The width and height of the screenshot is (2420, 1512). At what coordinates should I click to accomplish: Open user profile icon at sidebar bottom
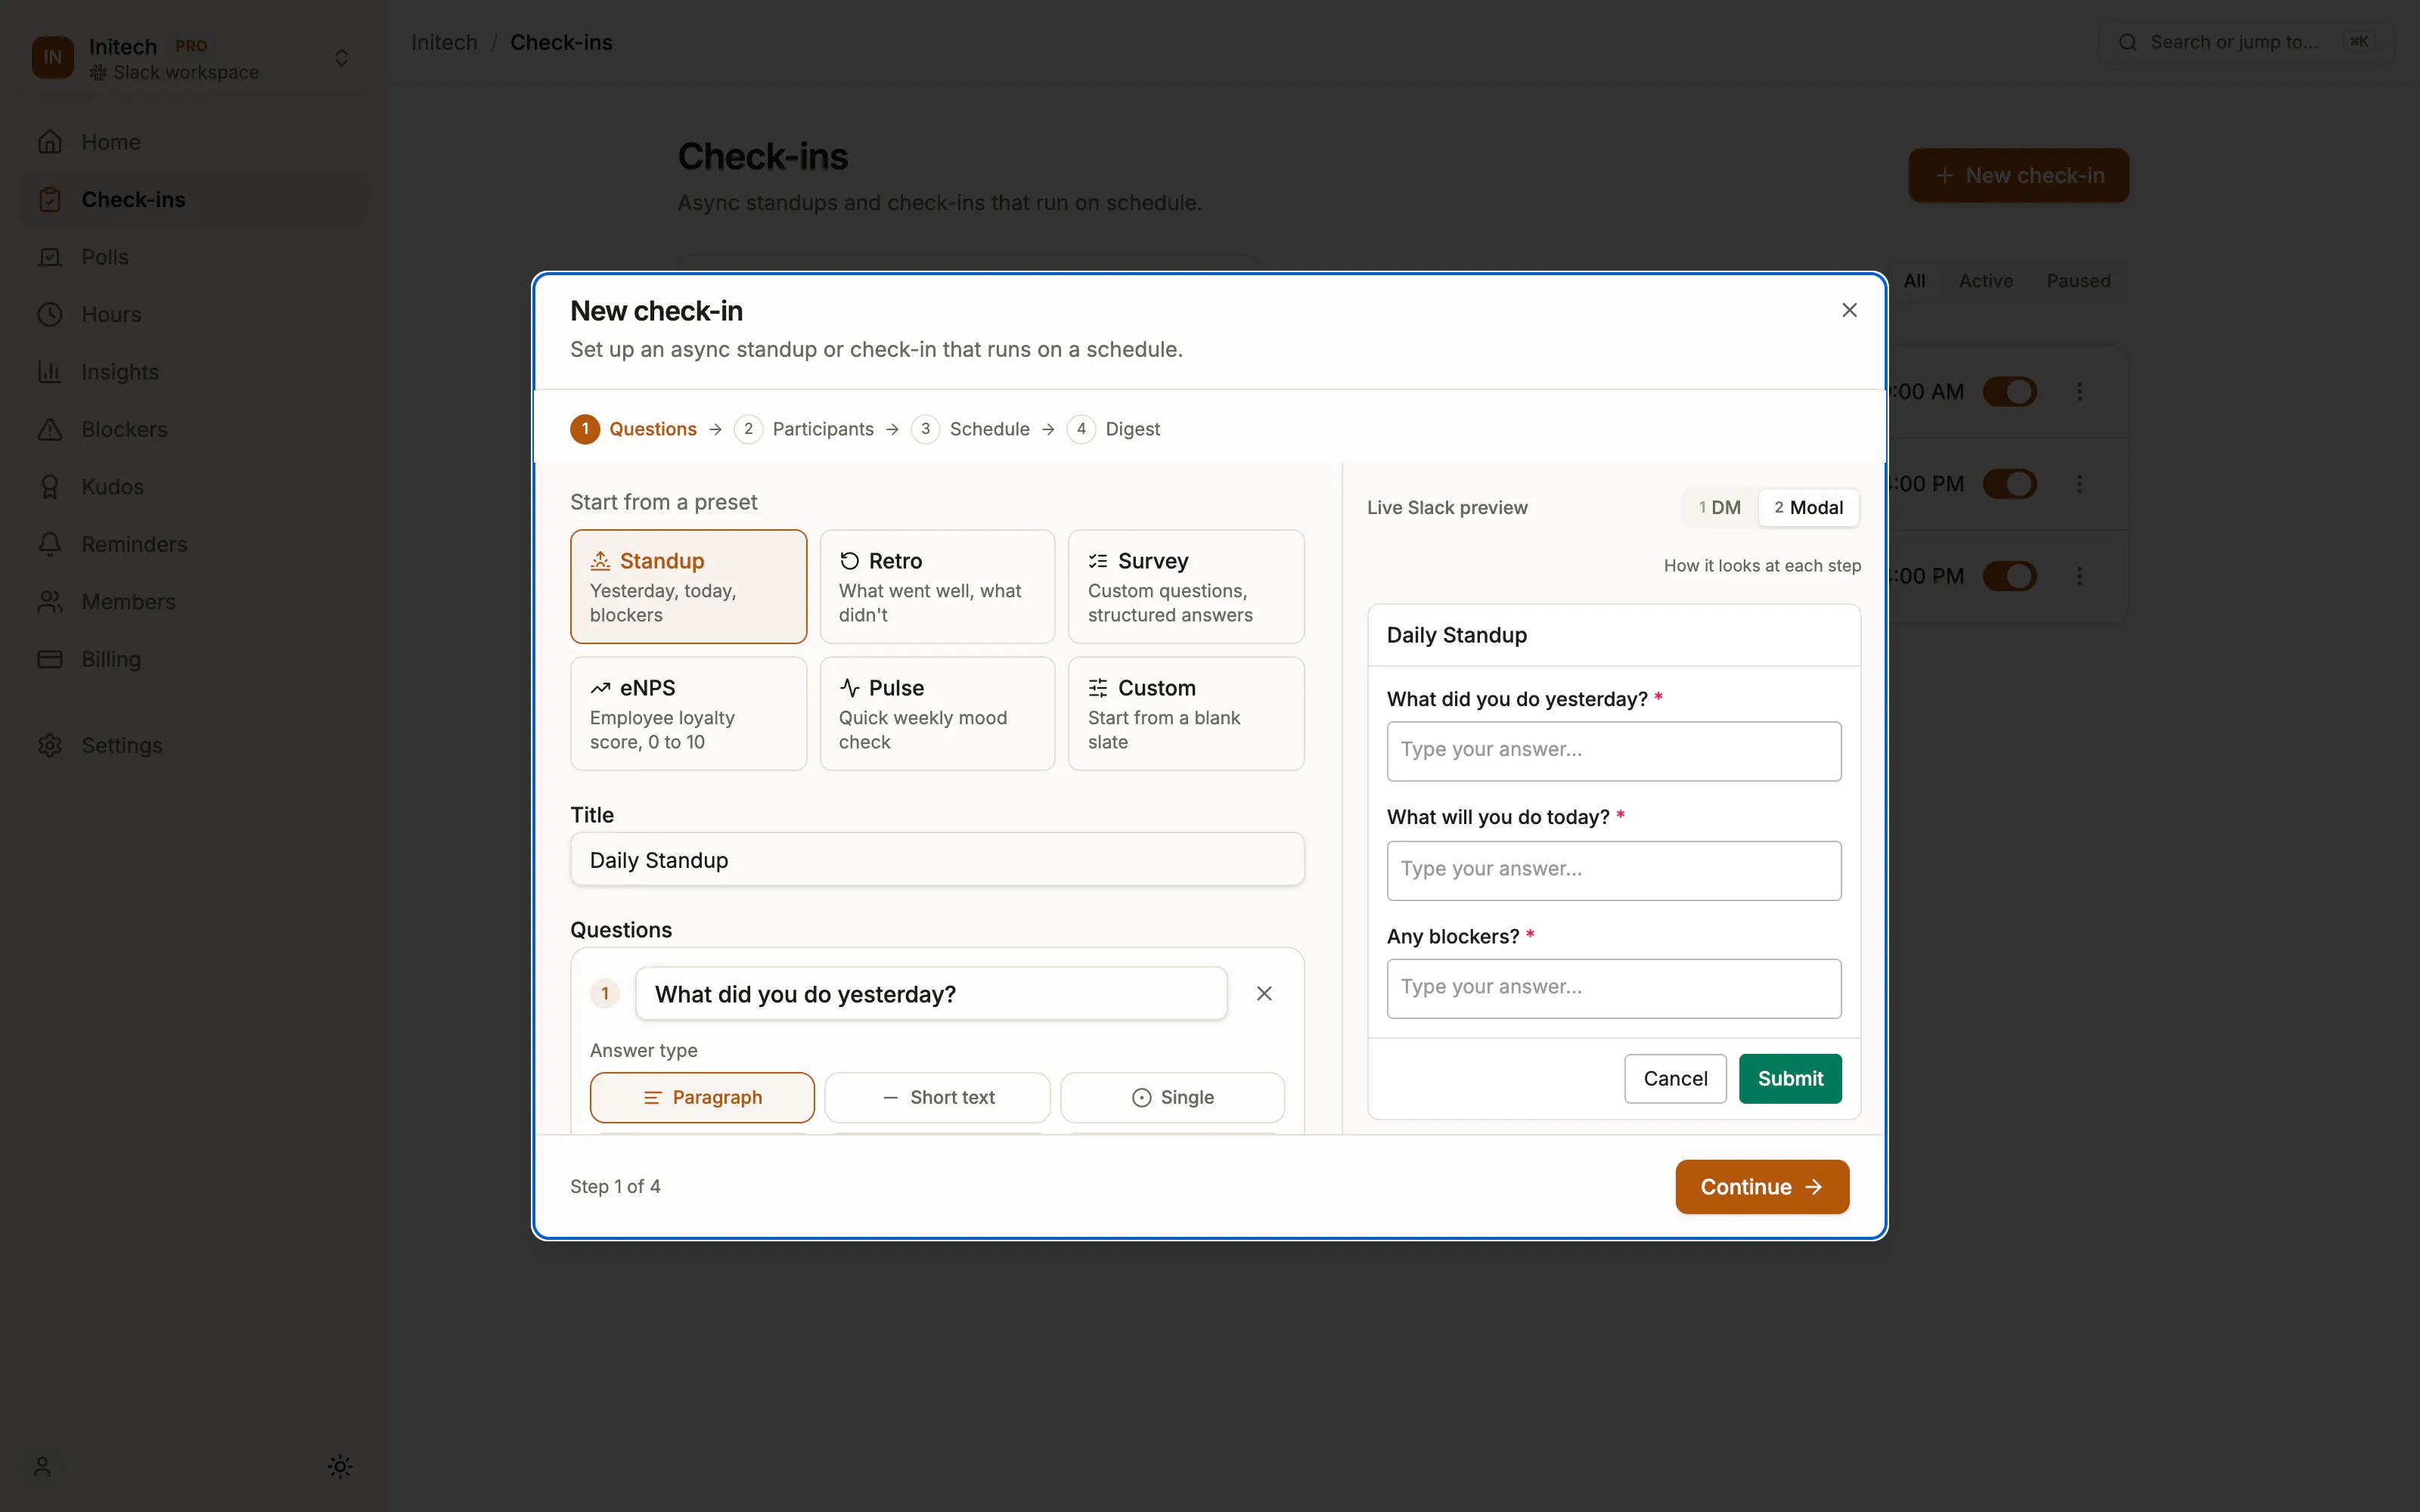click(42, 1466)
